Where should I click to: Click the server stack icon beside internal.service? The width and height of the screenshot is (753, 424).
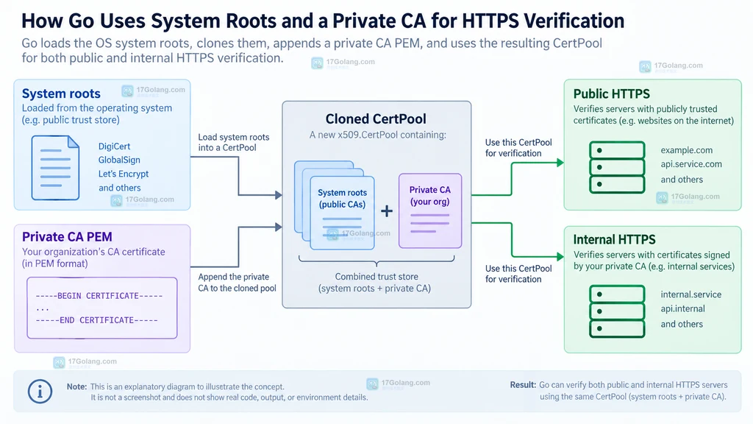(617, 311)
